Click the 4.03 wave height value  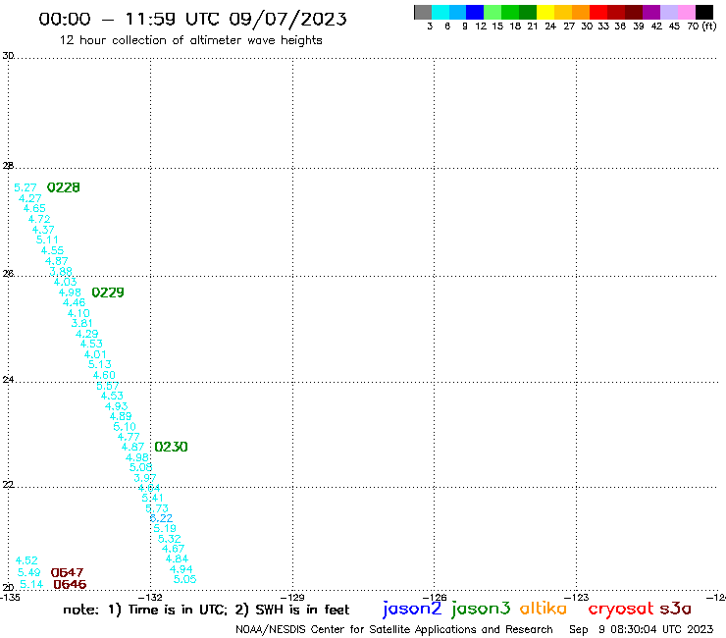[66, 282]
